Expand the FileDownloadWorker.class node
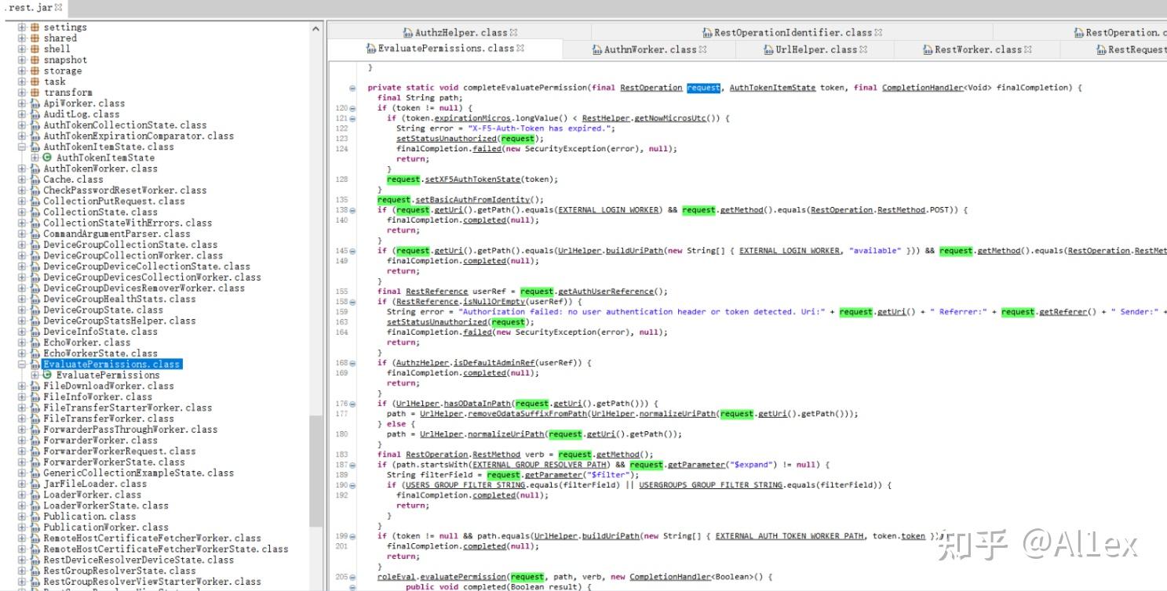1167x591 pixels. pyautogui.click(x=22, y=386)
